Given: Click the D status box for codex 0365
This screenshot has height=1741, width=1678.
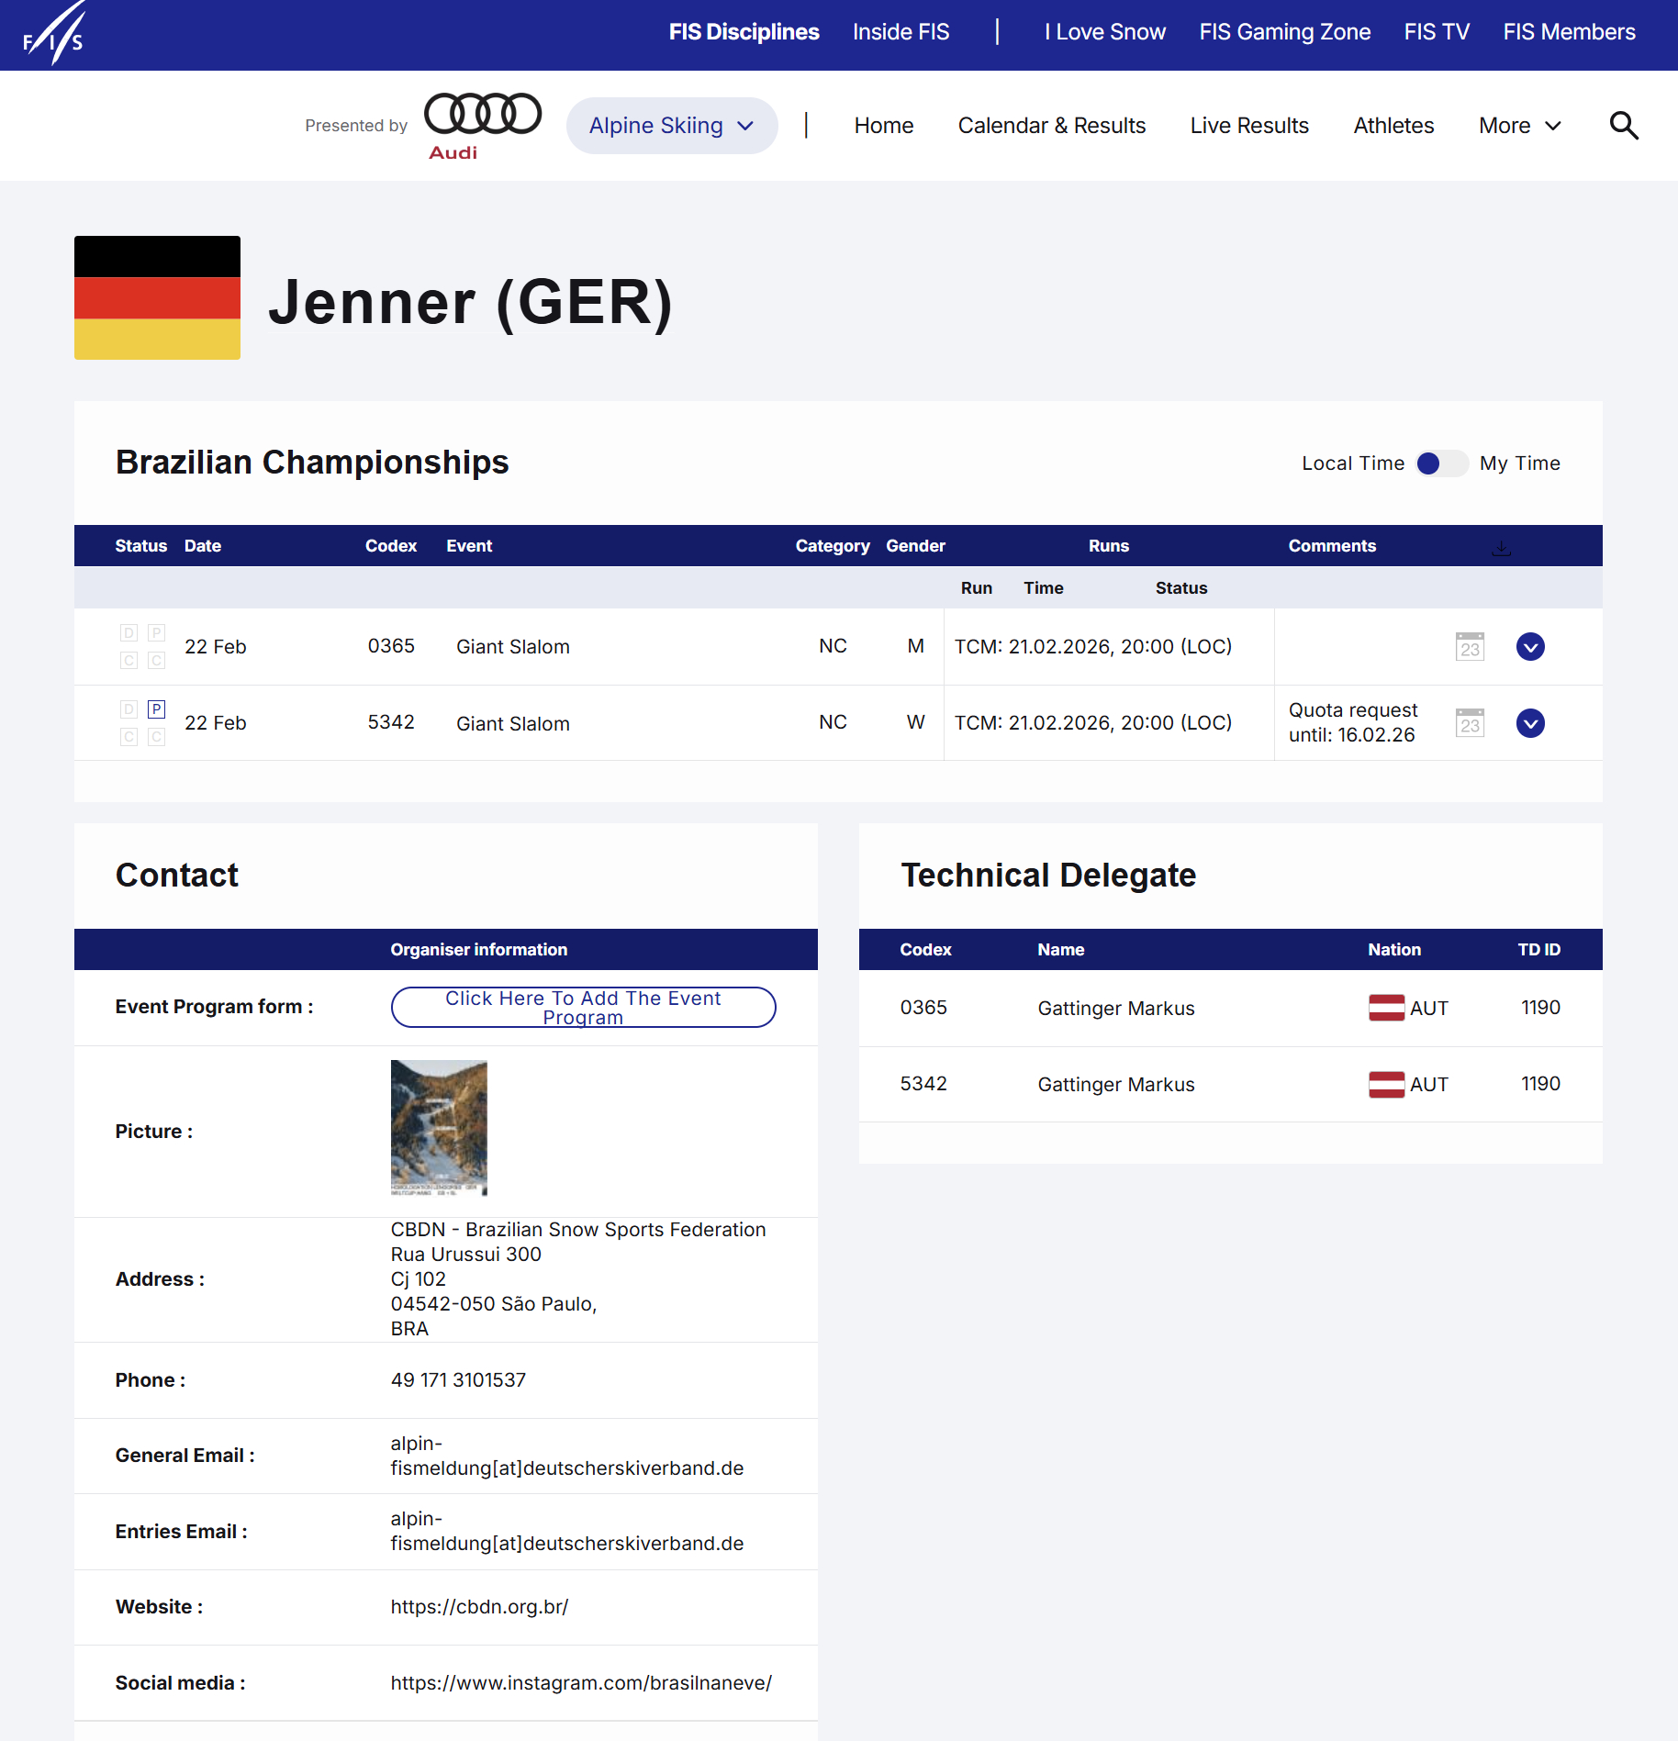Looking at the screenshot, I should click(129, 633).
